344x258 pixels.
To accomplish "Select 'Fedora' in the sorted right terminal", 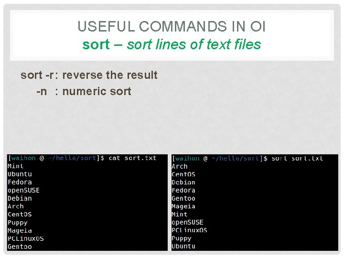I will pyautogui.click(x=183, y=191).
